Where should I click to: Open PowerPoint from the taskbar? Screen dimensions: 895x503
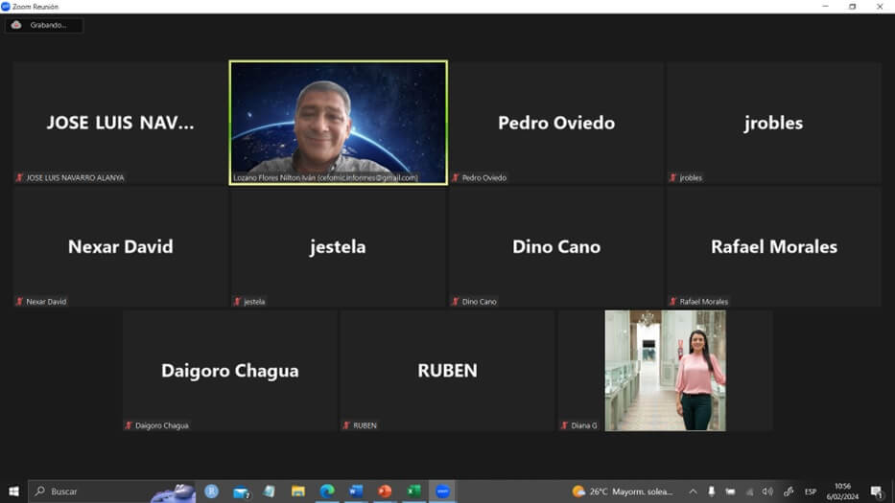pyautogui.click(x=385, y=492)
